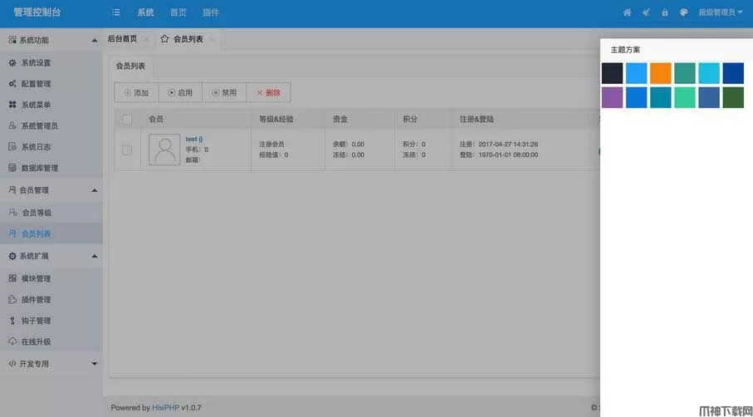The width and height of the screenshot is (753, 417).
Task: Click the sidebar collapse icon beside 系统
Action: coord(116,12)
